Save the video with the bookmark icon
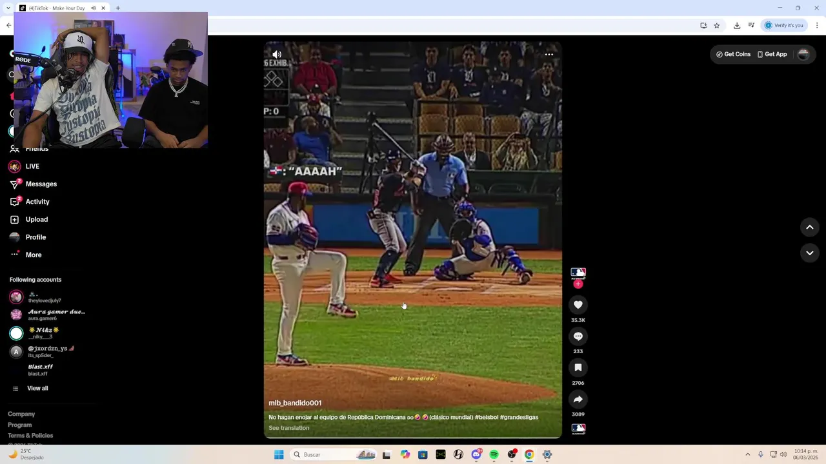This screenshot has height=464, width=826. tap(578, 367)
